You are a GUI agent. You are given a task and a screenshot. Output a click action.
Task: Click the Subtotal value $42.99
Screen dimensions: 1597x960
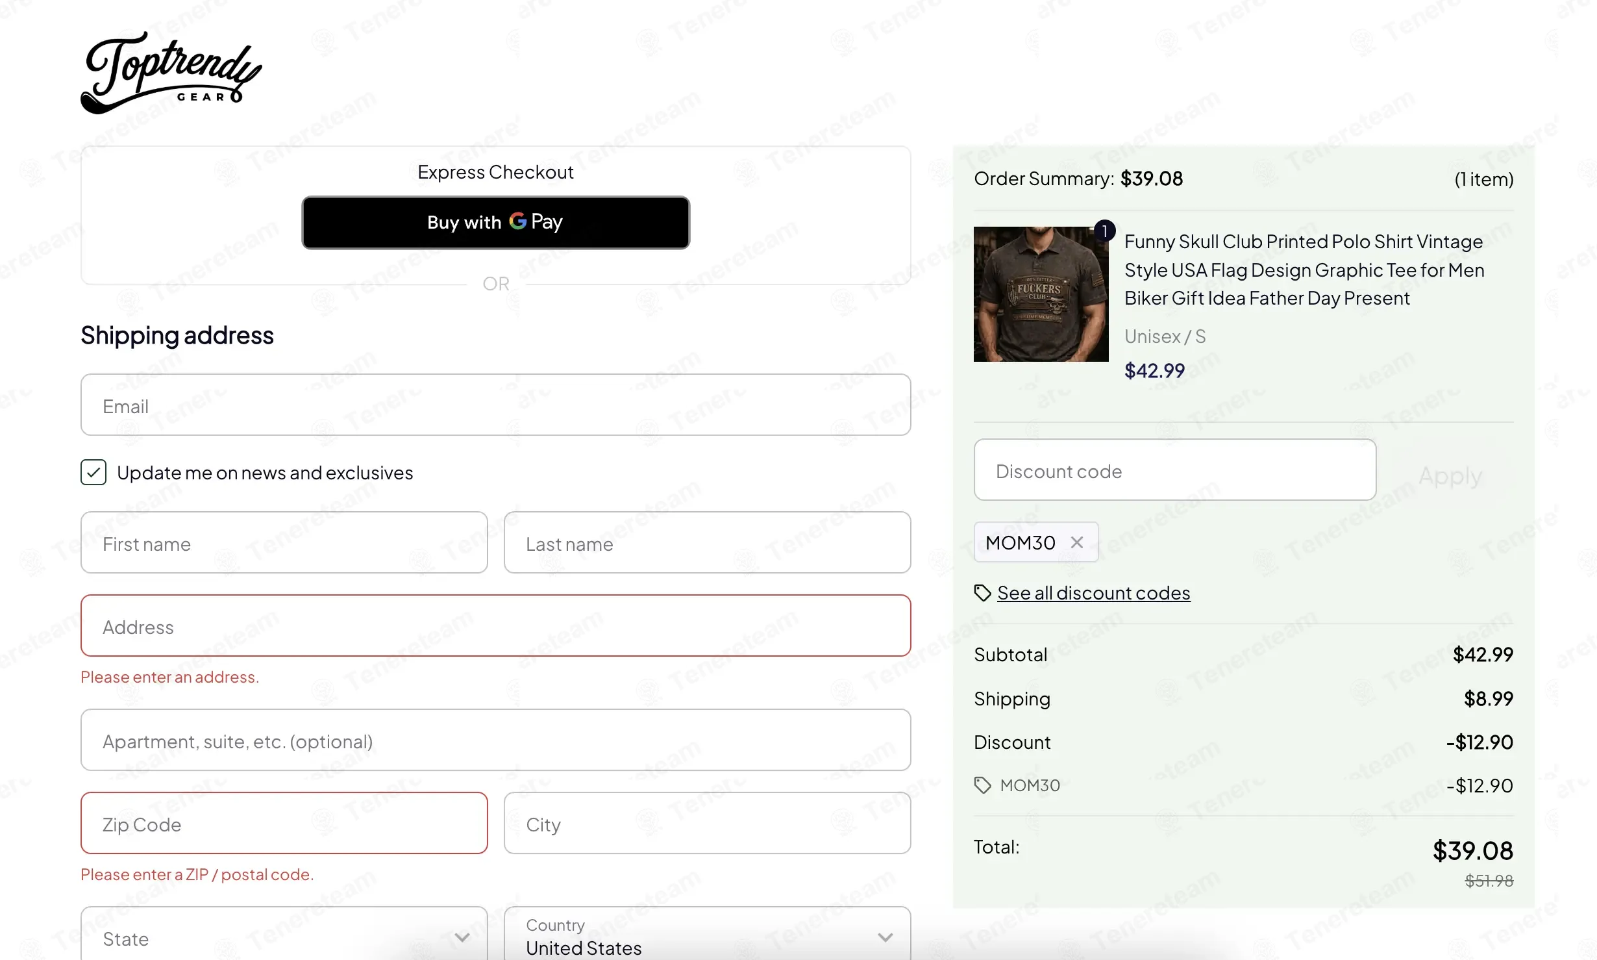[1483, 655]
